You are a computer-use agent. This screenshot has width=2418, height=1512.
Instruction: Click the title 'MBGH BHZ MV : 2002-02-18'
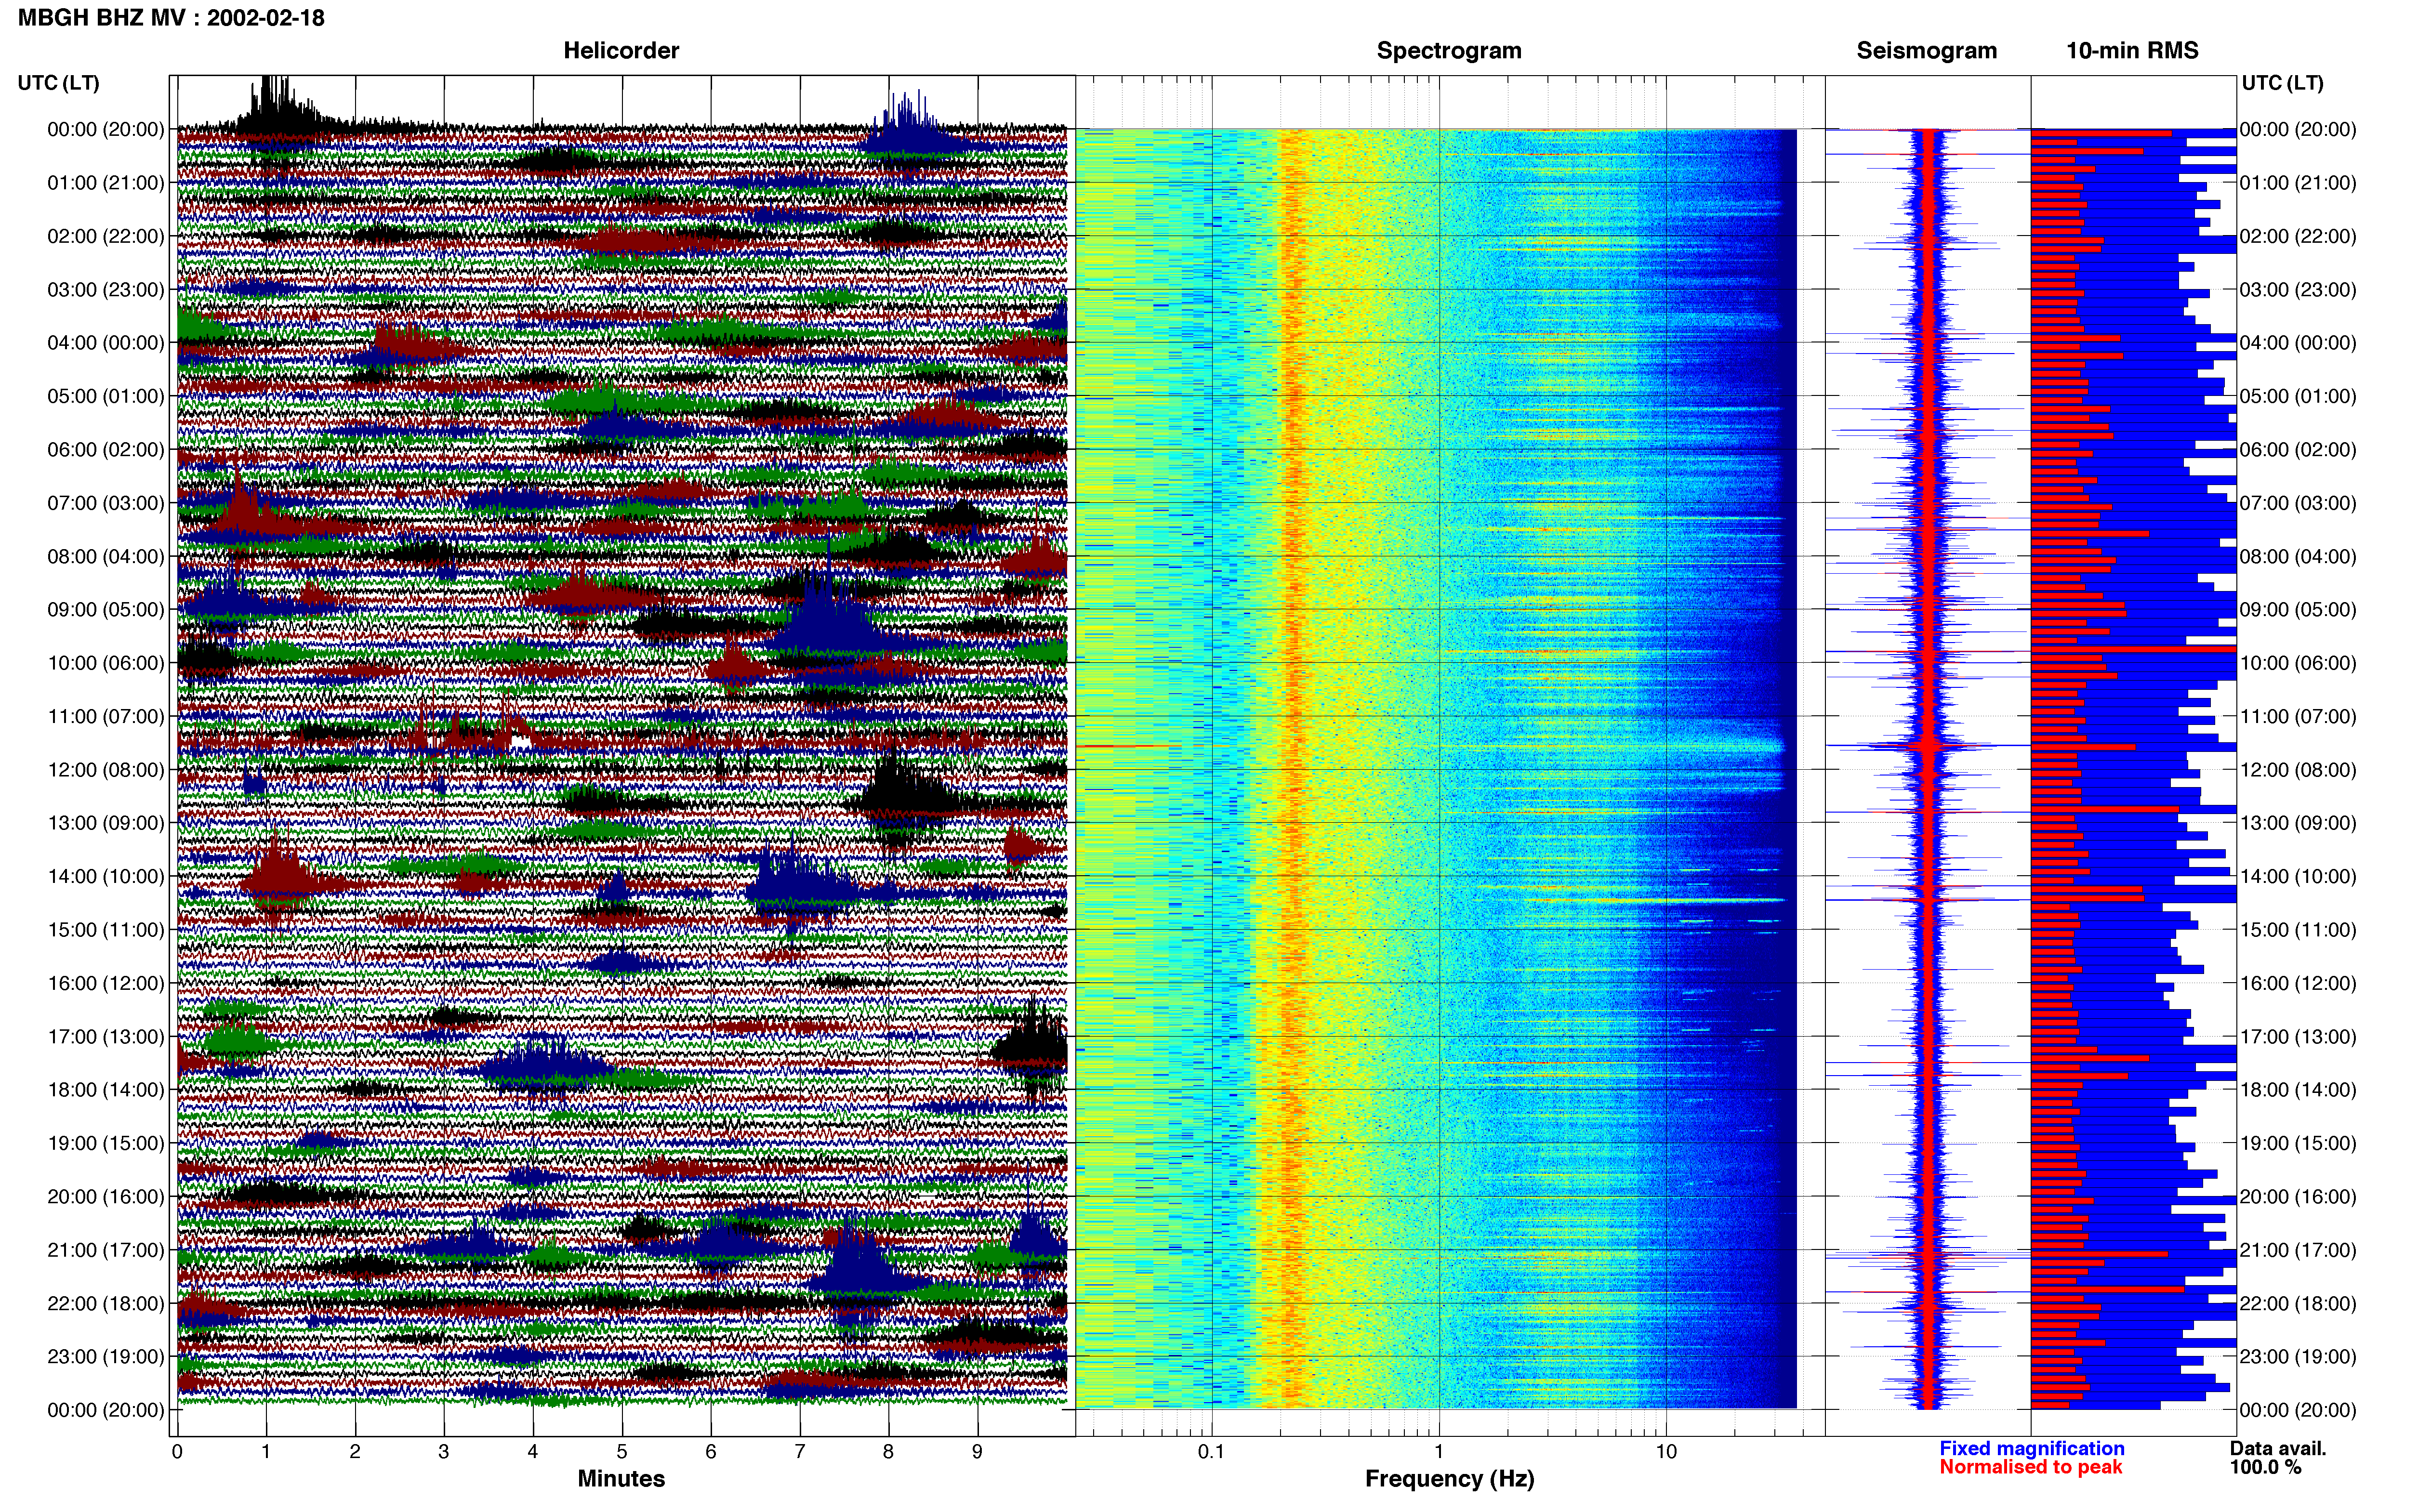pyautogui.click(x=171, y=17)
